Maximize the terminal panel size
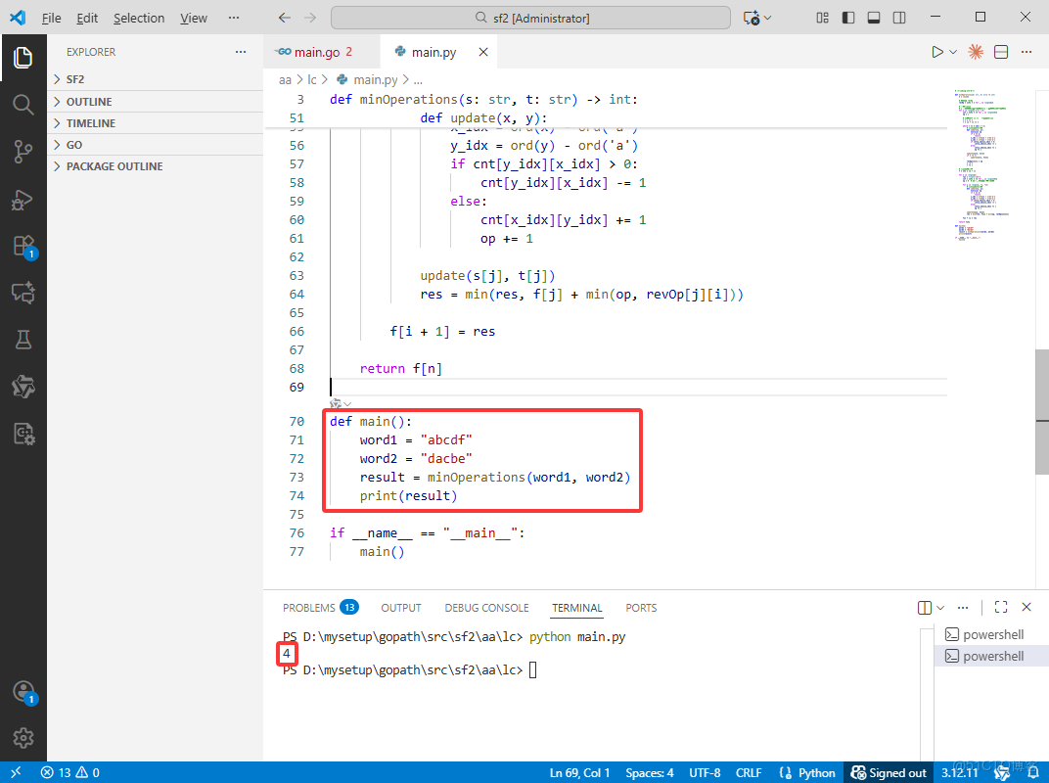This screenshot has width=1049, height=783. tap(1000, 608)
